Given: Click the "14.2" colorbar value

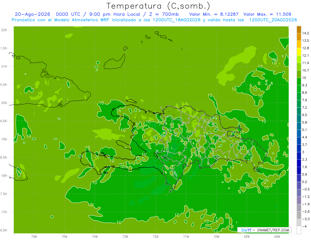Looking at the screenshot, I should click(306, 33).
